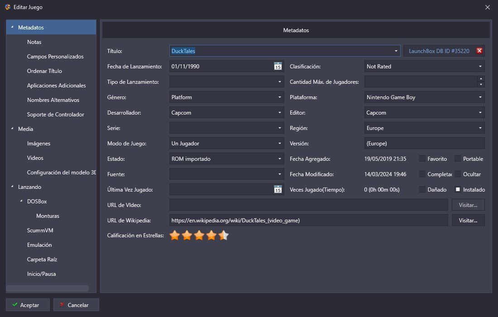The width and height of the screenshot is (498, 317).
Task: Open the Carpeta Raíz section
Action: [42, 259]
